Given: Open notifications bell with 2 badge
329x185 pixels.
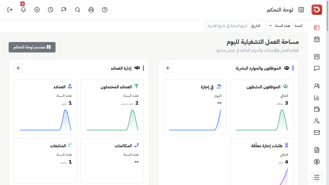Looking at the screenshot, I should click(23, 10).
